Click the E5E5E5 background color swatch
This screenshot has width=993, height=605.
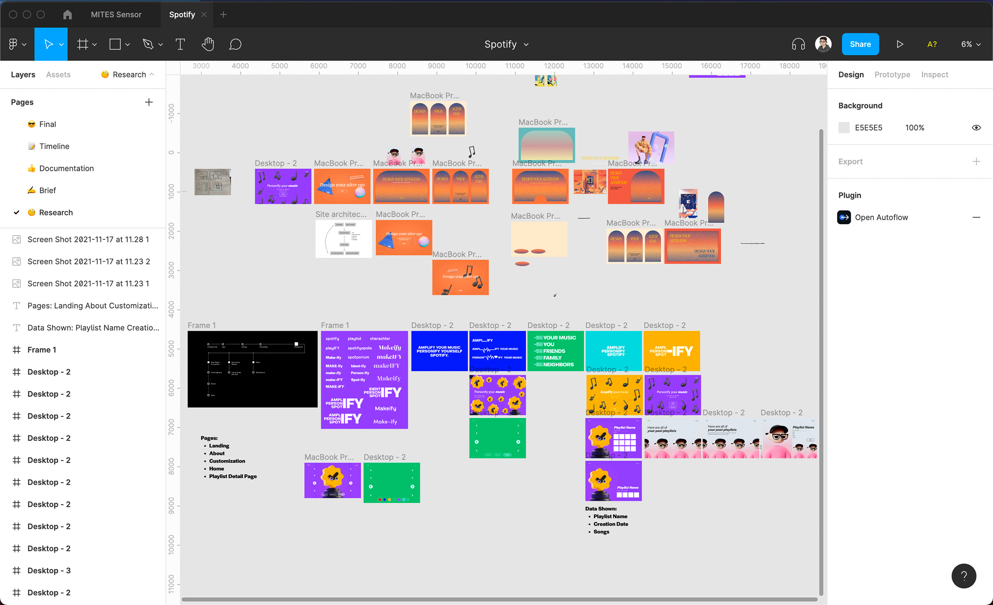[844, 127]
